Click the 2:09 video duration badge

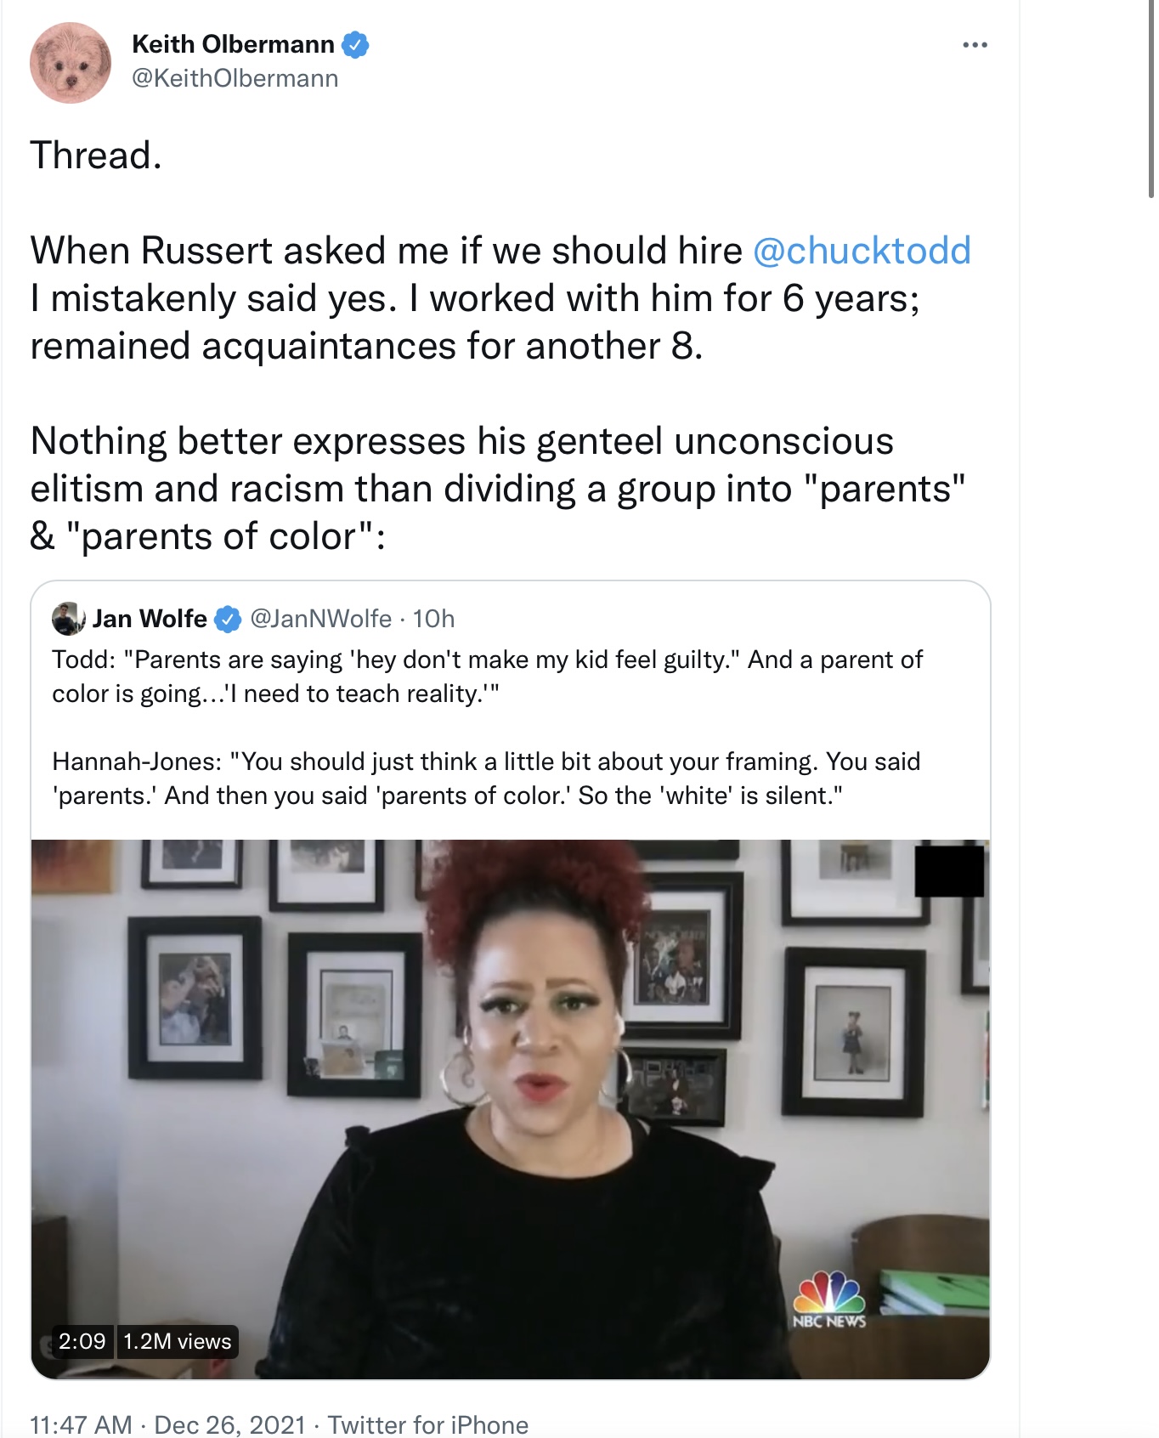click(x=82, y=1341)
